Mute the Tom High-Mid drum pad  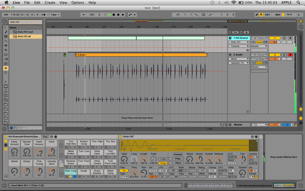[66, 147]
